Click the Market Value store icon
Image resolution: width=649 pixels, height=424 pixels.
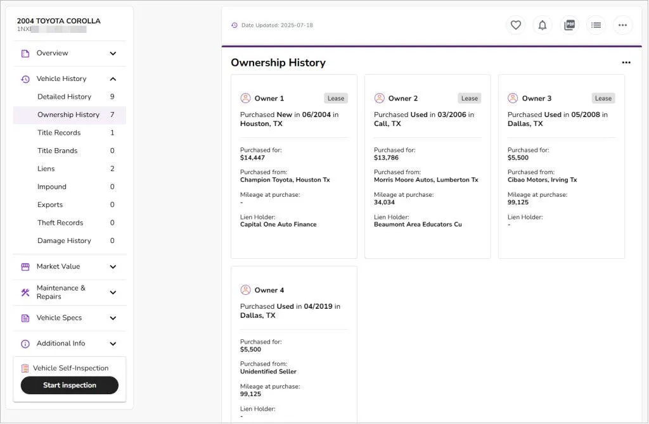25,267
